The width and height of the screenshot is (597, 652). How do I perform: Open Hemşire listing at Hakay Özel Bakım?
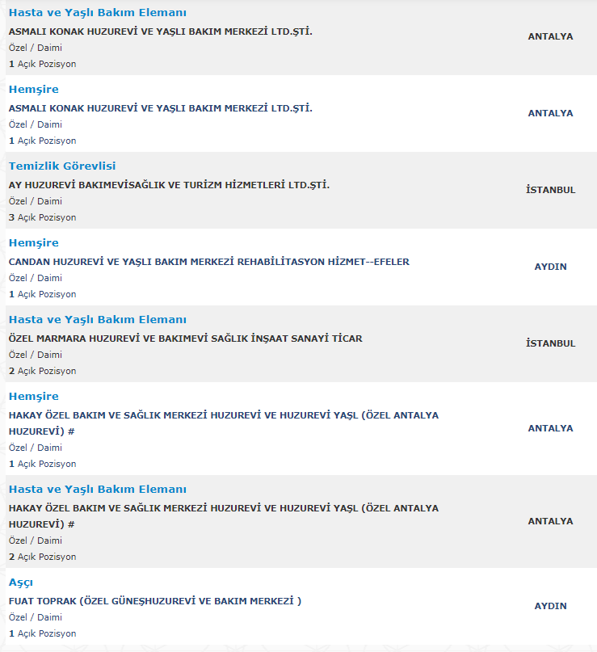[34, 397]
